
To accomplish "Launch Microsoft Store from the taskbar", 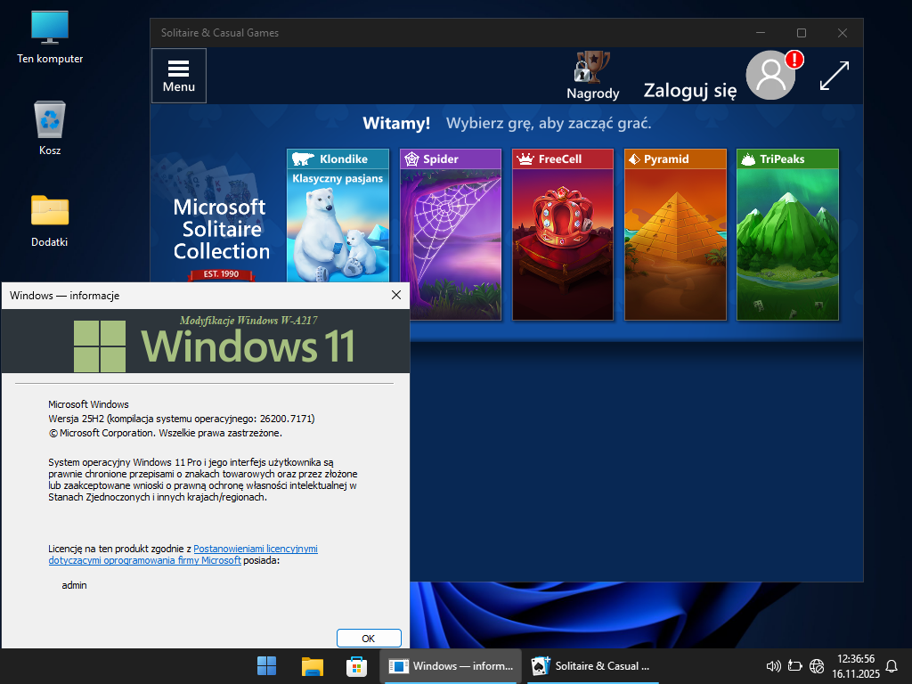I will pyautogui.click(x=356, y=666).
